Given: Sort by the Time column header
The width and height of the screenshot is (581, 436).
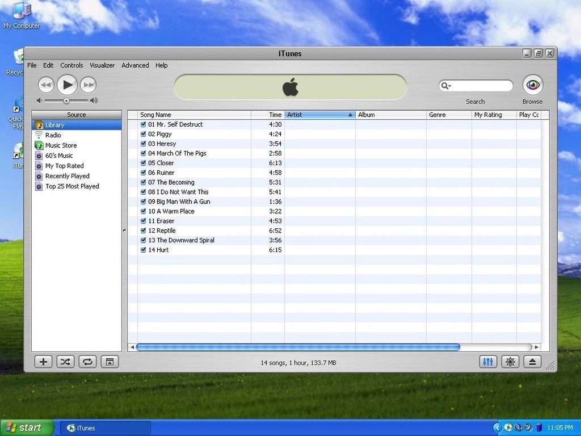Looking at the screenshot, I should [x=268, y=115].
